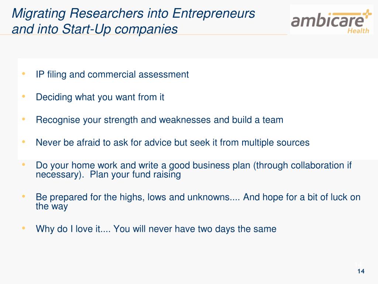Click the bullet dot before 'Do your home work'
Image resolution: width=378 pixels, height=284 pixels.
point(23,165)
